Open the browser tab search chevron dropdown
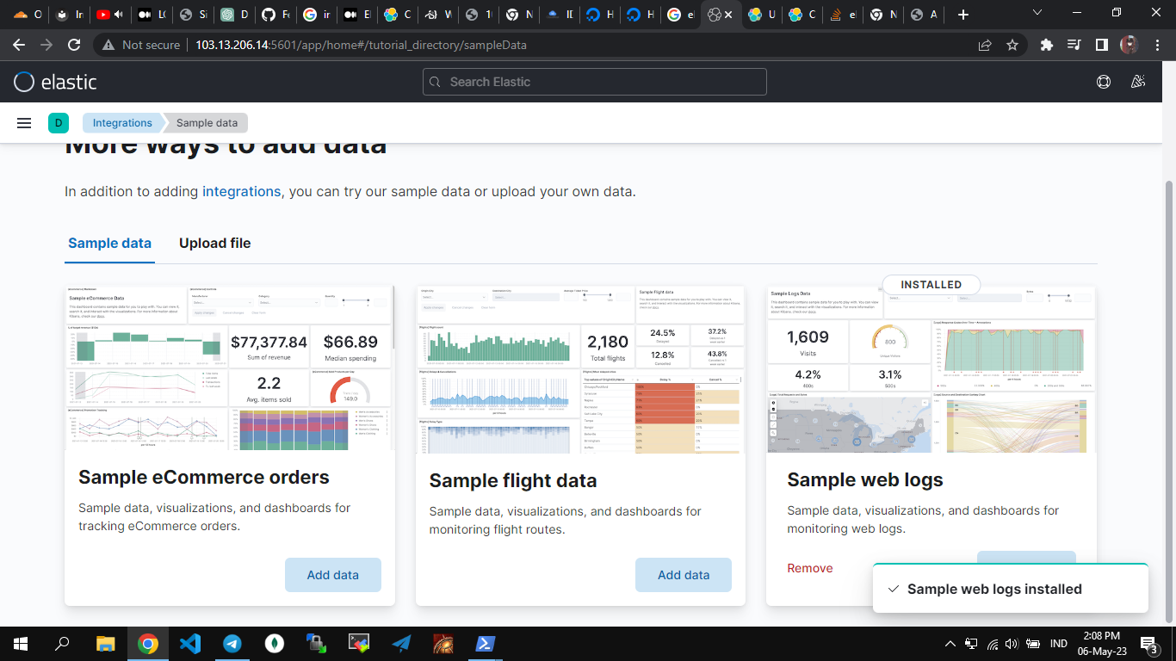Image resolution: width=1176 pixels, height=661 pixels. click(1037, 14)
